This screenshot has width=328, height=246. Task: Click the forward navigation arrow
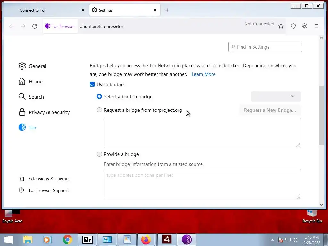23,26
